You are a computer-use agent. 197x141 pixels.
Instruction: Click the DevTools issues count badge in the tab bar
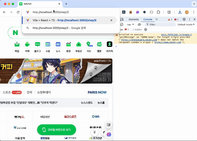click(x=177, y=19)
